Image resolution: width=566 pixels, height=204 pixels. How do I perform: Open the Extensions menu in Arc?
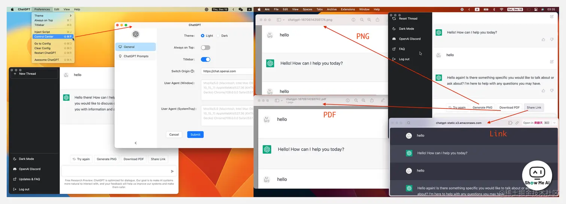[x=348, y=9]
